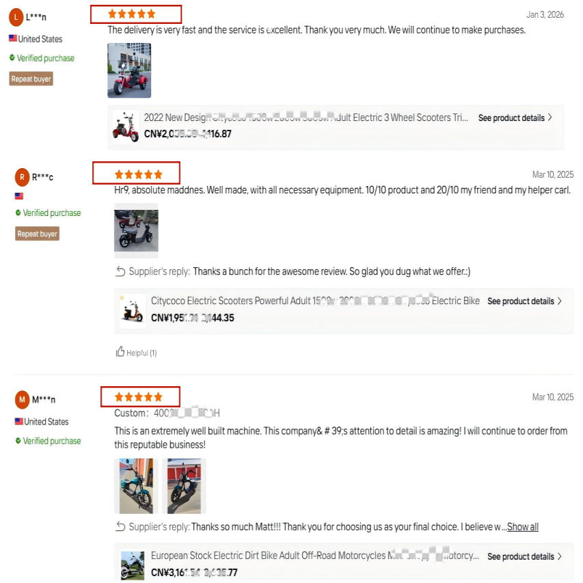
Task: Click Show all on supplier's reply
Action: pos(522,527)
